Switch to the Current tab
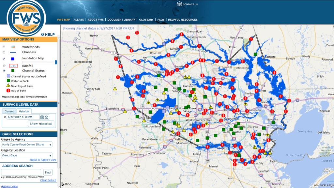Image resolution: width=334 pixels, height=188 pixels. (9, 111)
